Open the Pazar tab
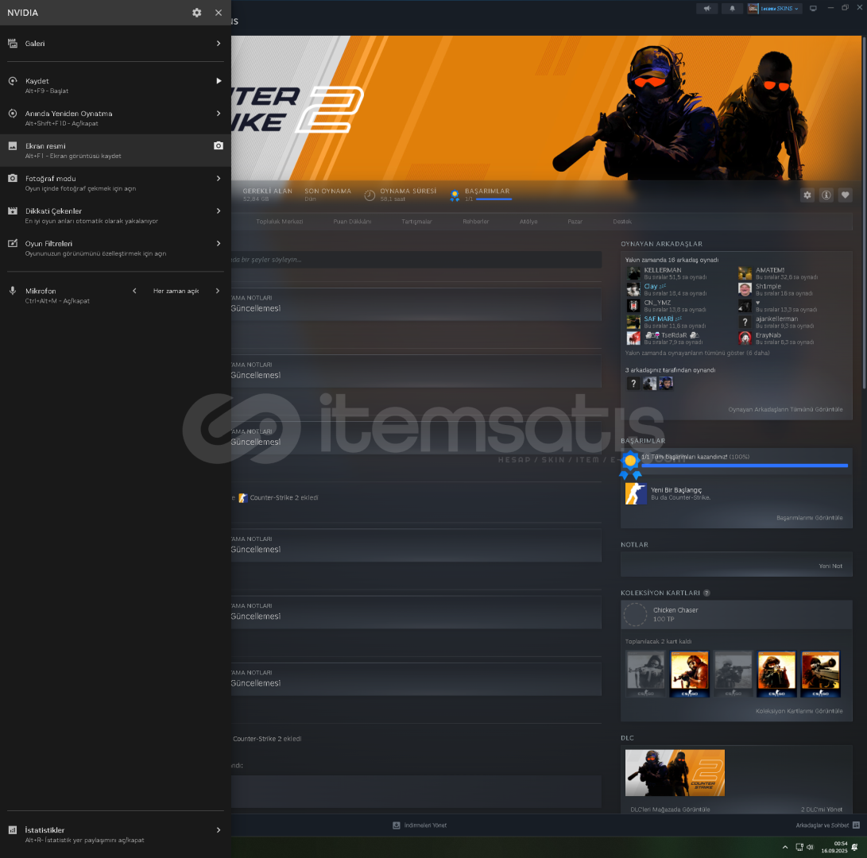The image size is (867, 858). click(x=575, y=222)
